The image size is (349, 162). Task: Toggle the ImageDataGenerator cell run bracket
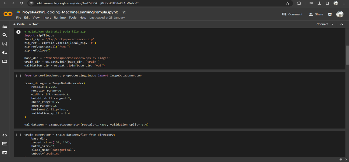click(x=18, y=76)
